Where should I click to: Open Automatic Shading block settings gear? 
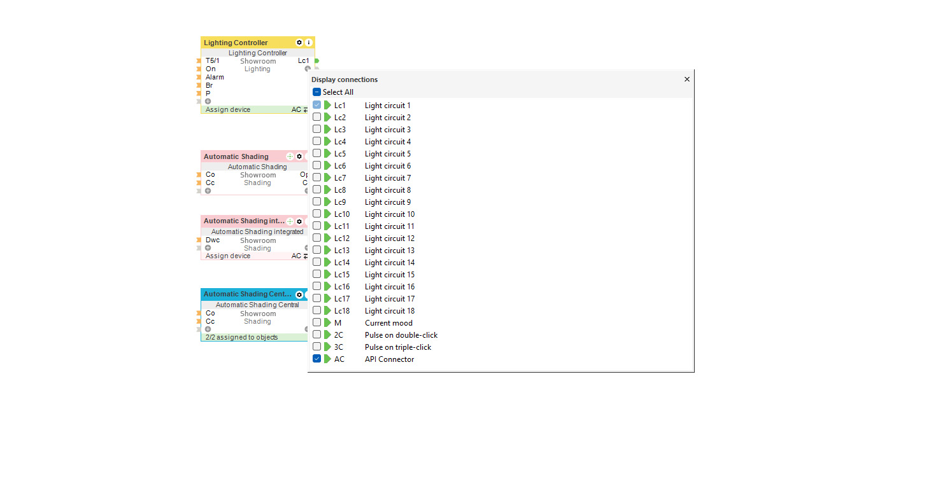point(299,156)
